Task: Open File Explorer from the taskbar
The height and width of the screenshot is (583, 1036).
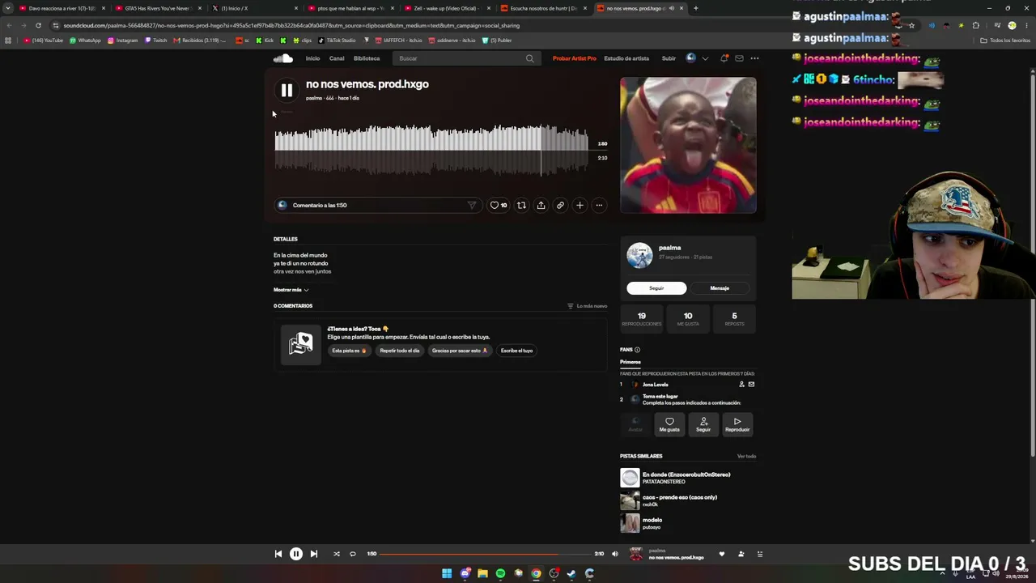Action: pyautogui.click(x=482, y=573)
